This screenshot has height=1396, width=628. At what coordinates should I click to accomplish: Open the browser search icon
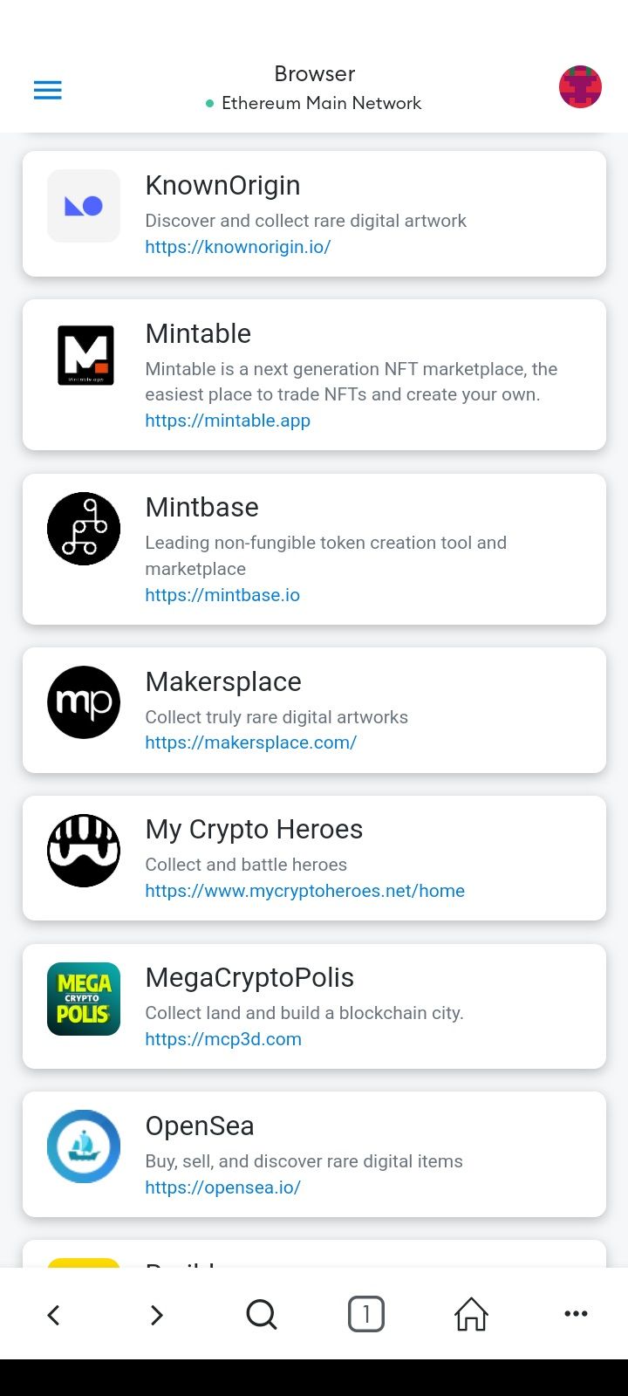262,1314
